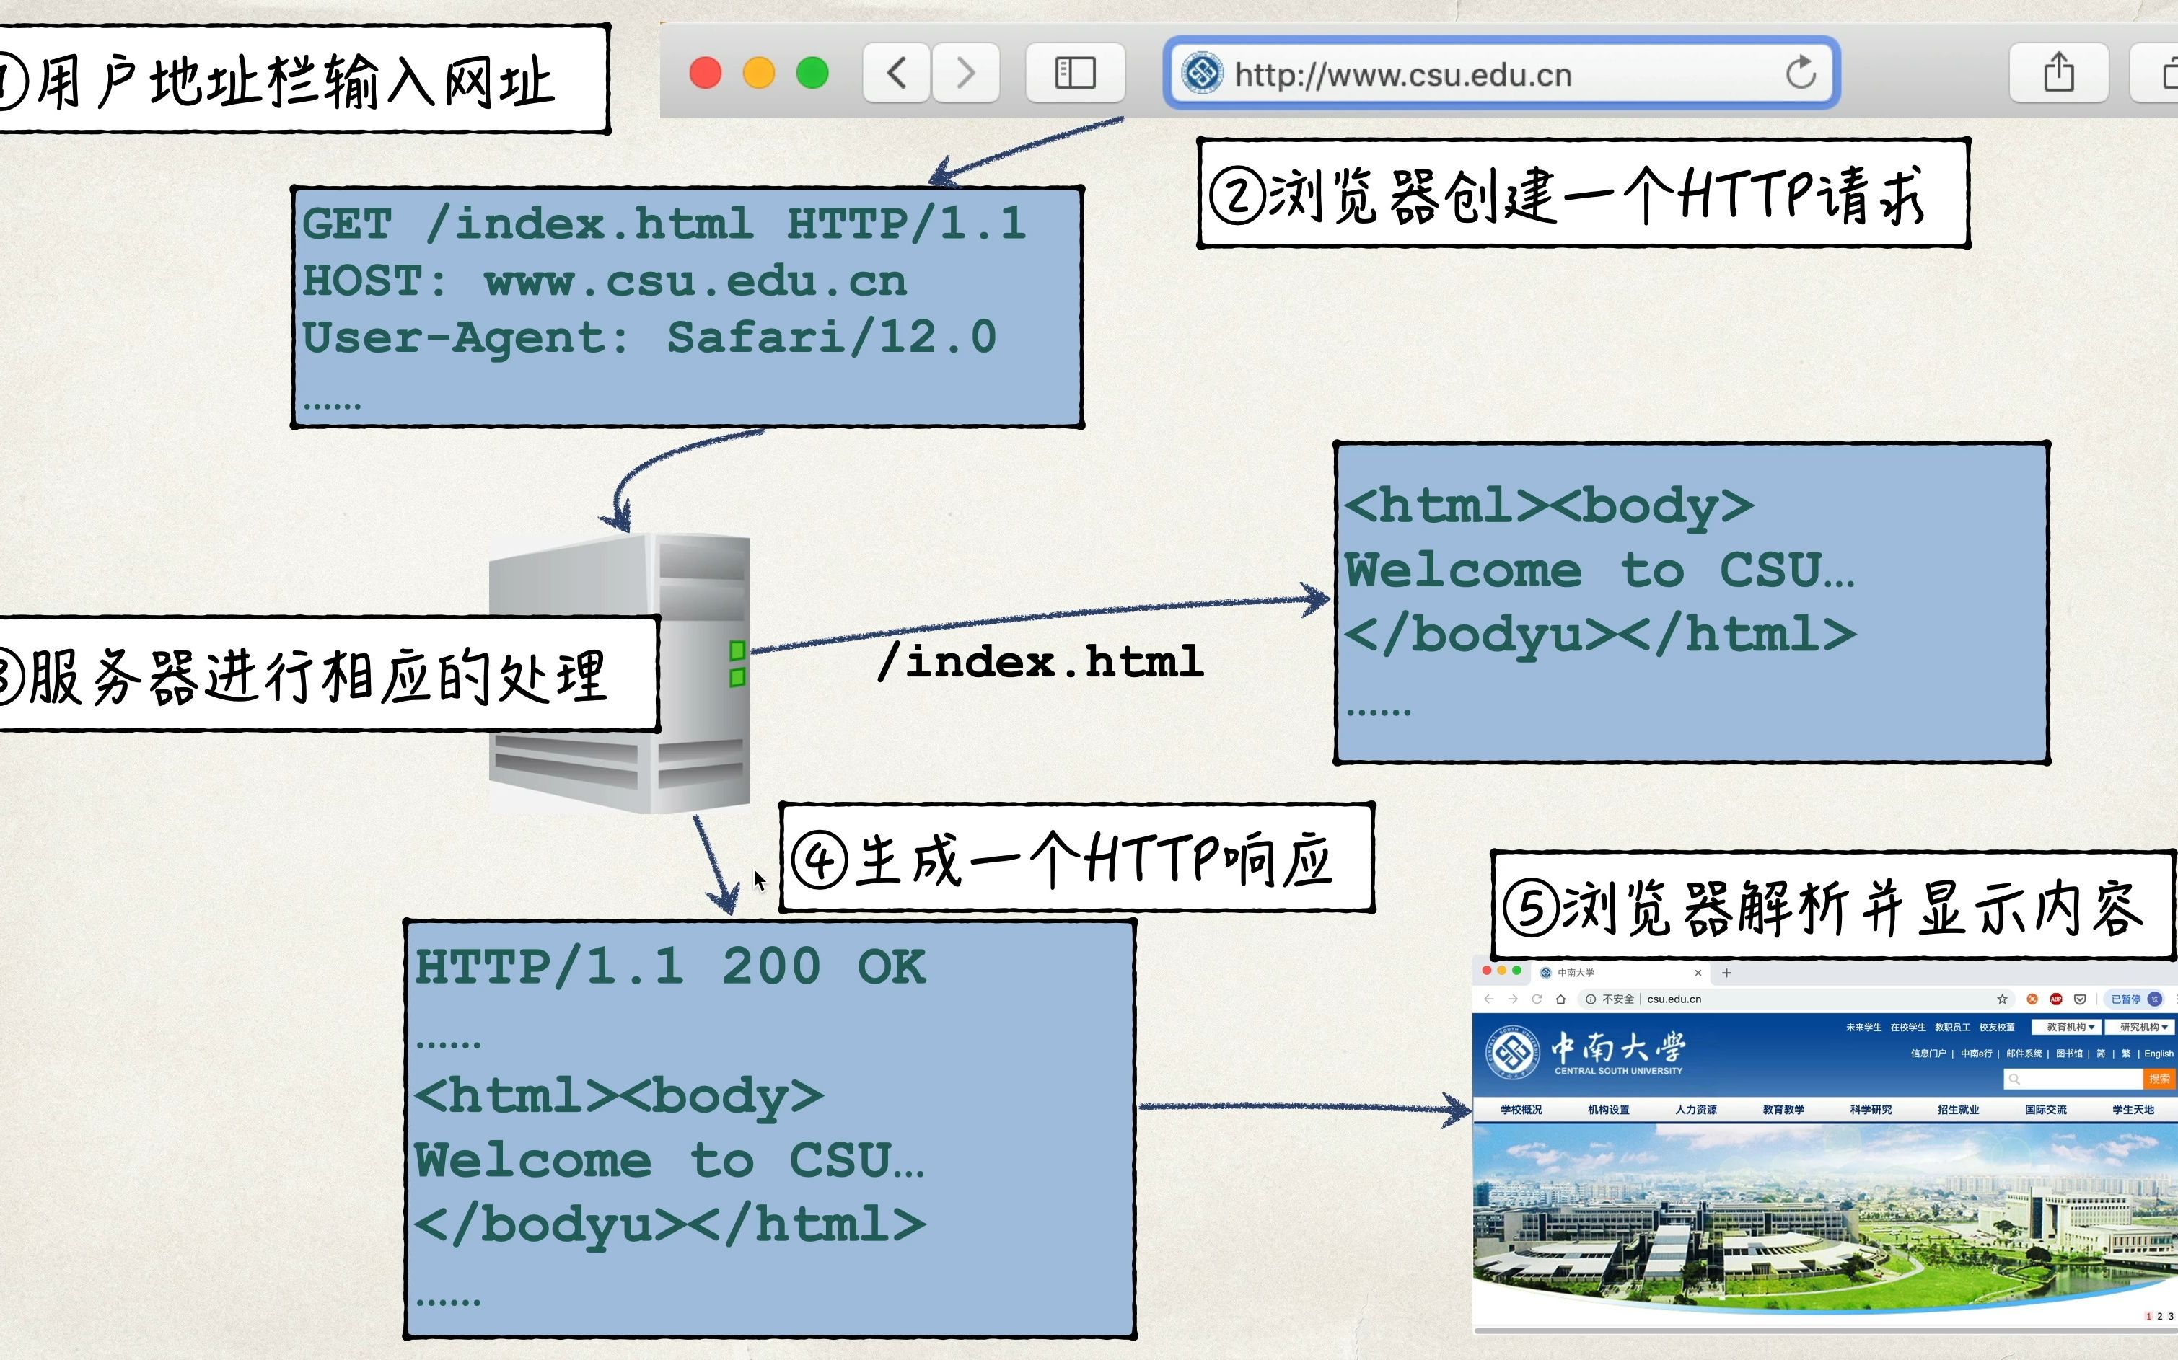Image resolution: width=2178 pixels, height=1360 pixels.
Task: Click the 已暂停 profile button
Action: [2135, 999]
